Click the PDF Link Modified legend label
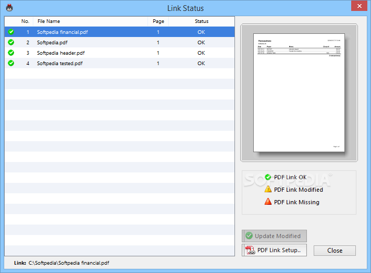This screenshot has width=371, height=273. (x=299, y=190)
